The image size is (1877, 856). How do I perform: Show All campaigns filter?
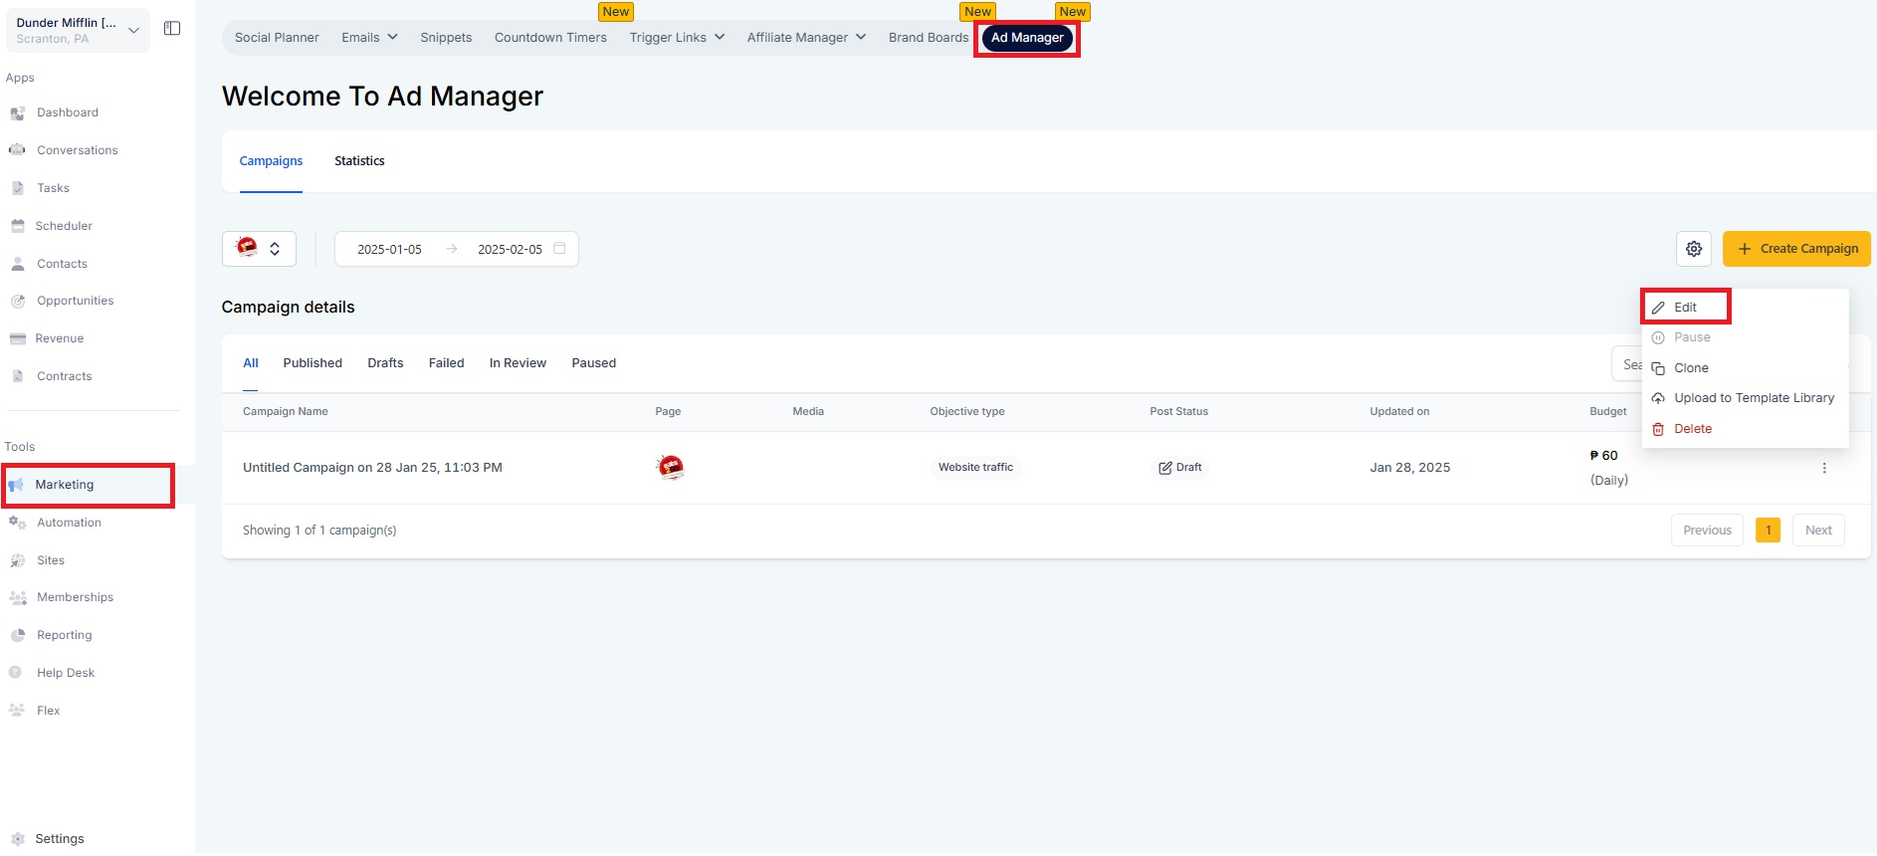click(251, 363)
